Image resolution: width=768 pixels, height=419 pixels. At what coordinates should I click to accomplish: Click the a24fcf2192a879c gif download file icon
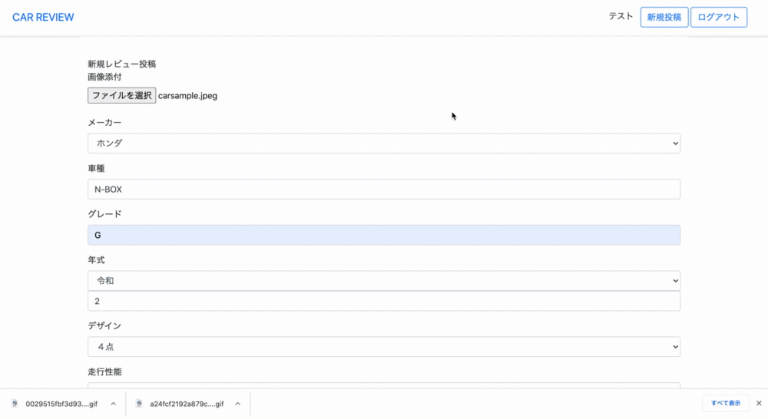tap(139, 404)
